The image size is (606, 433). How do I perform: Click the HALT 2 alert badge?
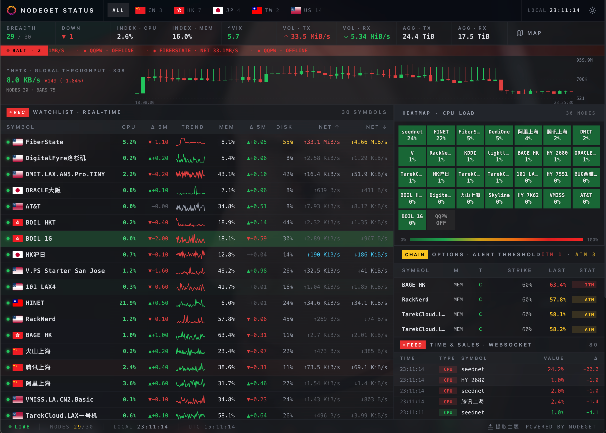[x=24, y=51]
